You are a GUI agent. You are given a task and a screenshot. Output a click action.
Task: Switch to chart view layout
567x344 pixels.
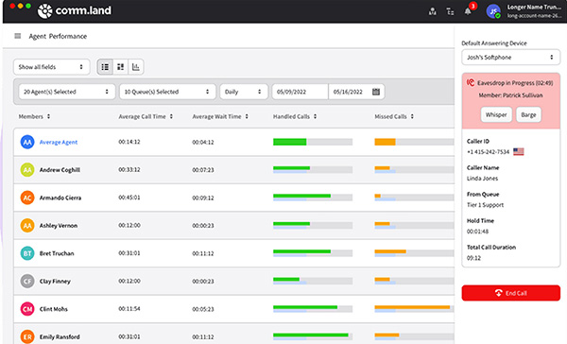tap(135, 67)
